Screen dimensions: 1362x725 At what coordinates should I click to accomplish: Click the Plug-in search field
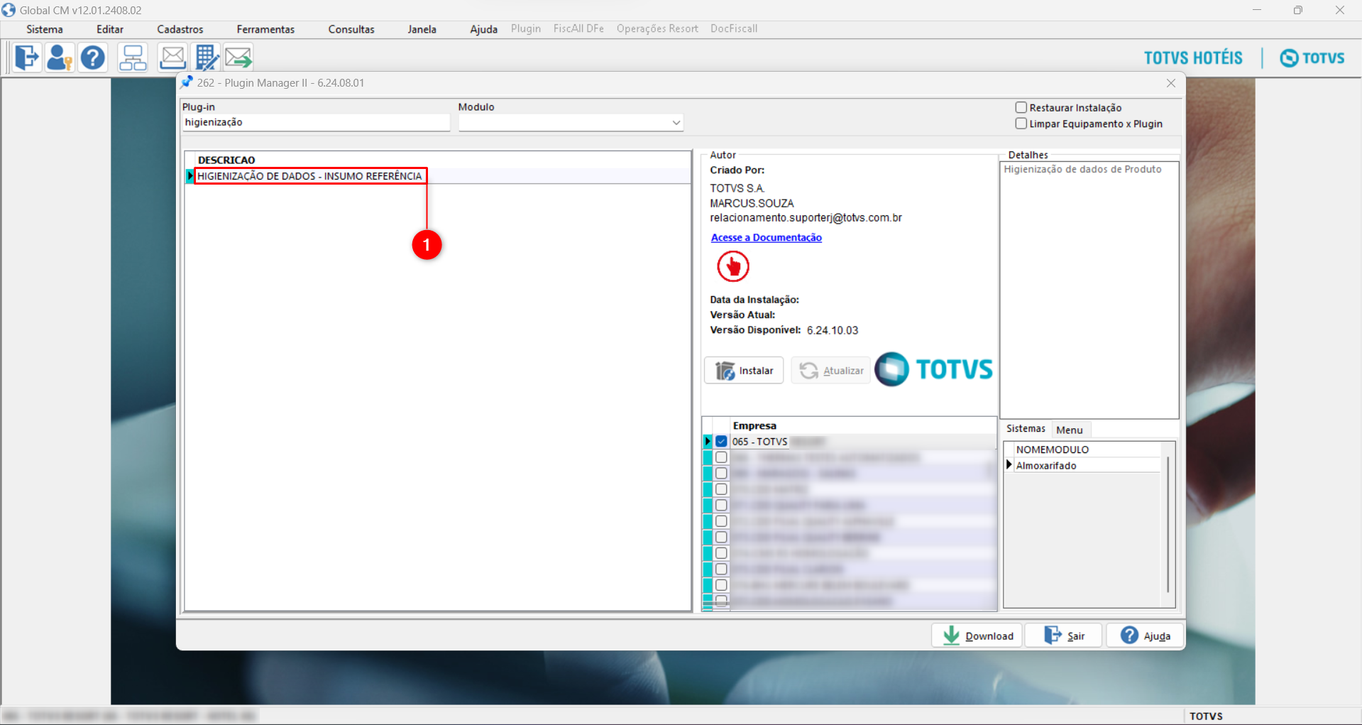coord(316,123)
